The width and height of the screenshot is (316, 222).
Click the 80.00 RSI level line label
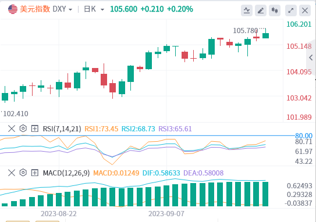pos(304,135)
